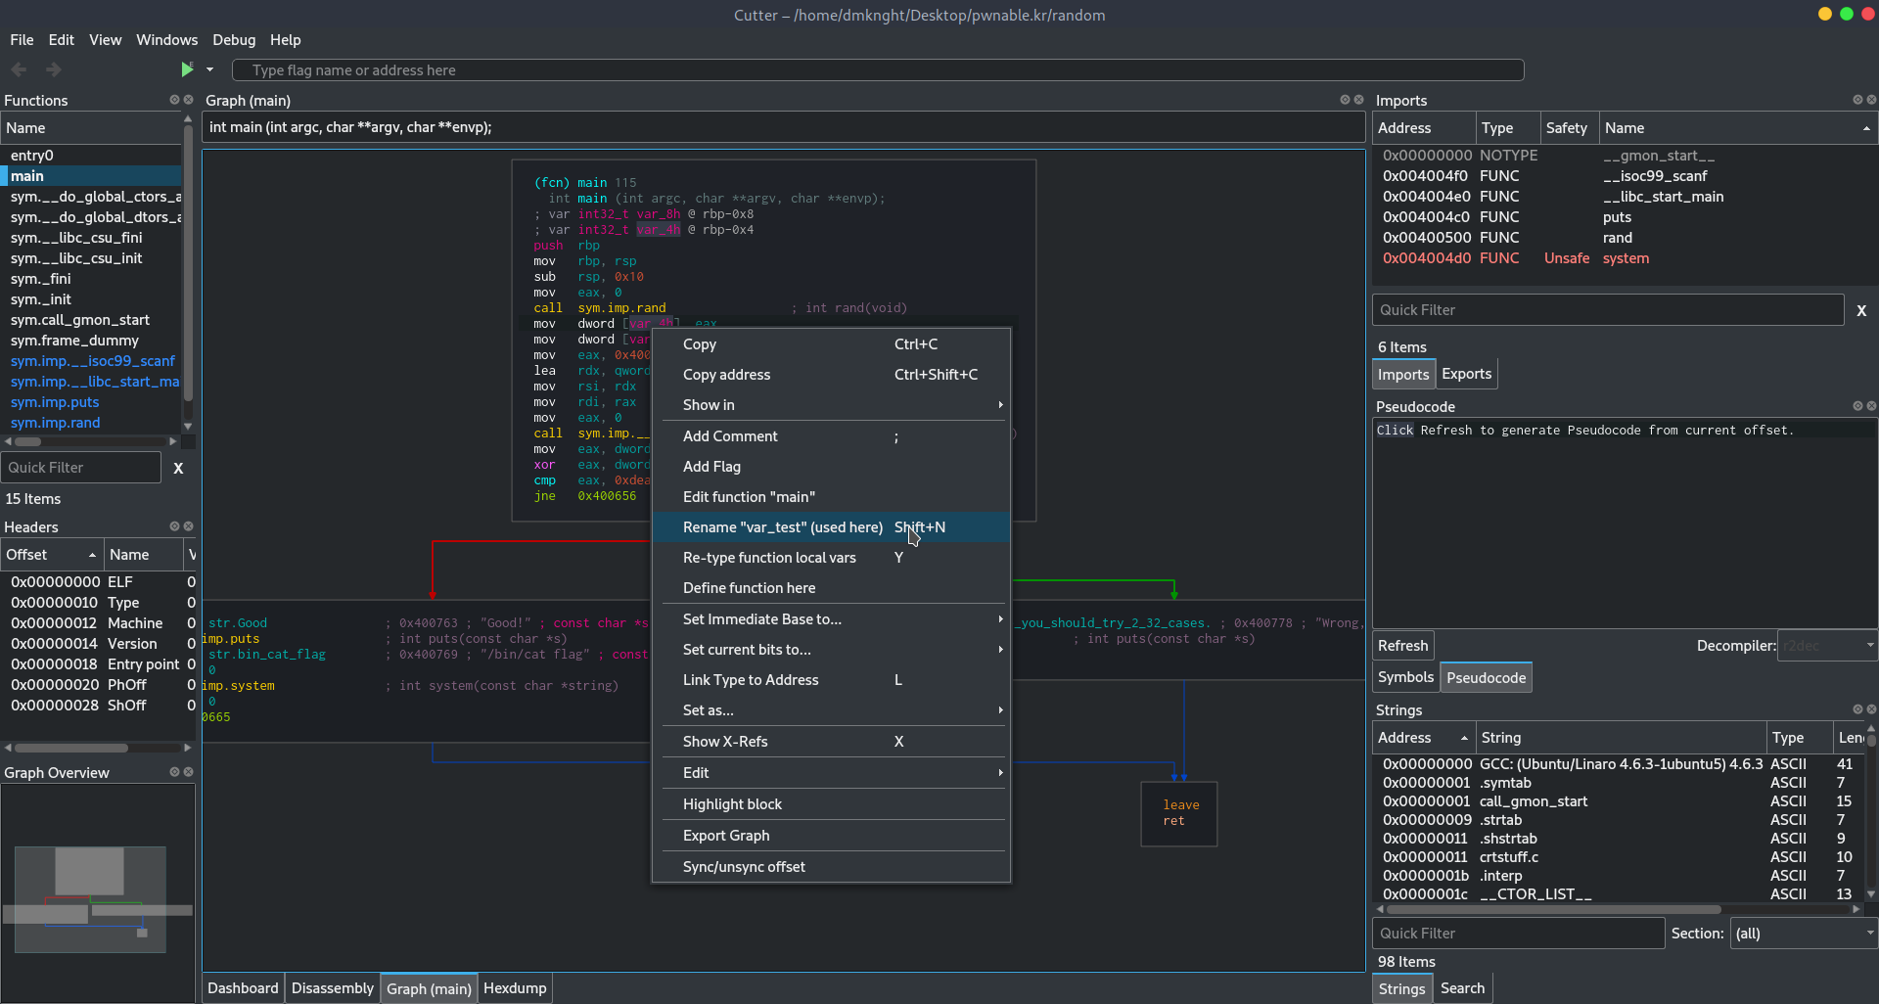Image resolution: width=1879 pixels, height=1004 pixels.
Task: Expand the Set as... submenu
Action: click(831, 710)
